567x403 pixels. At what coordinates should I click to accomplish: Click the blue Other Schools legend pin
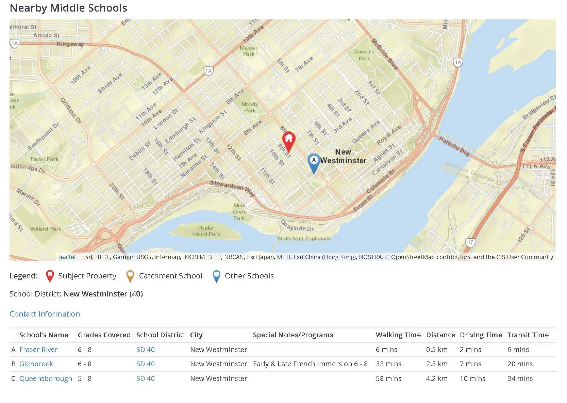click(216, 276)
